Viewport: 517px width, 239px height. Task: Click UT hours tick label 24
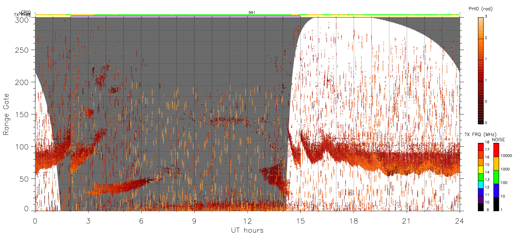click(x=460, y=220)
